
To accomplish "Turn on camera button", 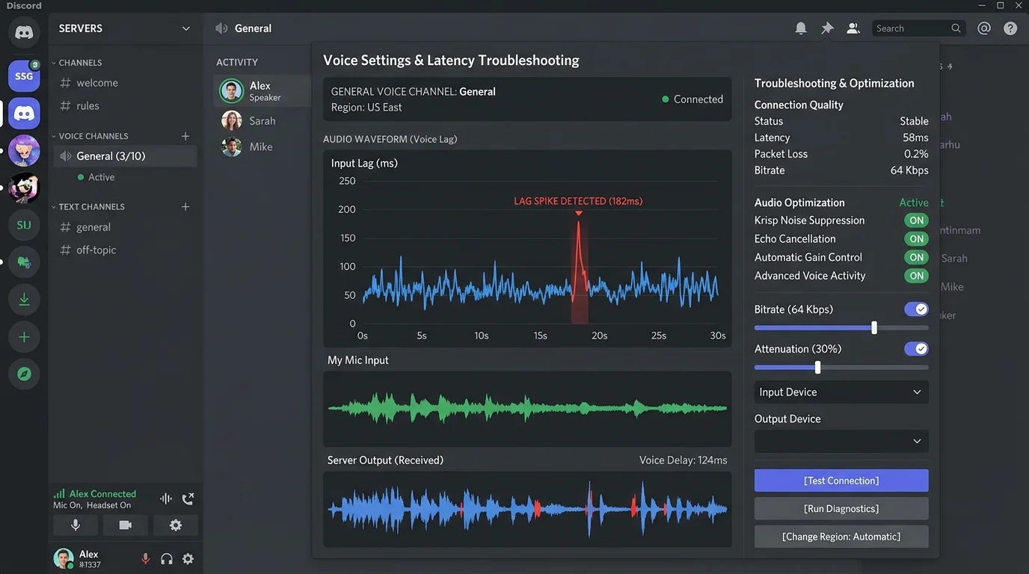I will pyautogui.click(x=125, y=525).
